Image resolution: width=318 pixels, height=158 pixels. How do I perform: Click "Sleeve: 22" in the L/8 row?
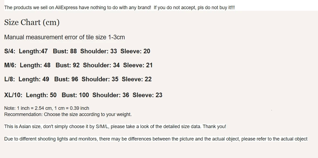137,79
